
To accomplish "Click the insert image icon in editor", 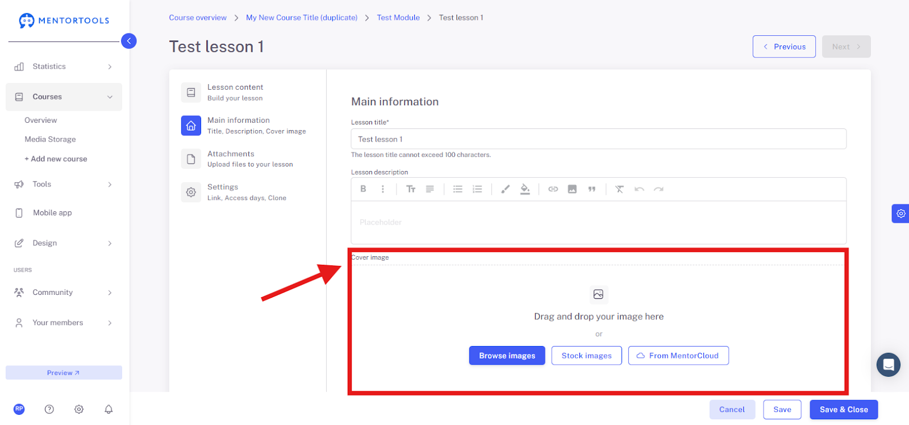I will (572, 189).
